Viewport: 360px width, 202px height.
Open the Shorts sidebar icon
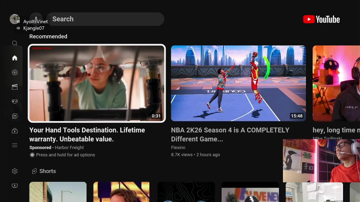(x=15, y=72)
